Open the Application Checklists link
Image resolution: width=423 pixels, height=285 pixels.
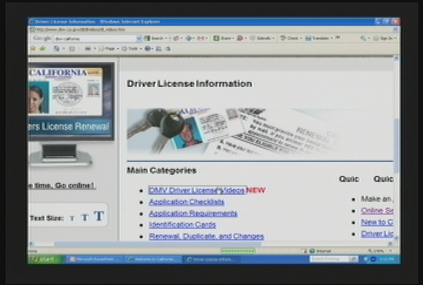pyautogui.click(x=187, y=202)
